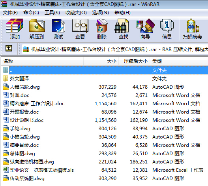Viewport: 208px width, 186px height.
Task: Click the archive icon in address bar
Action: pyautogui.click(x=26, y=49)
